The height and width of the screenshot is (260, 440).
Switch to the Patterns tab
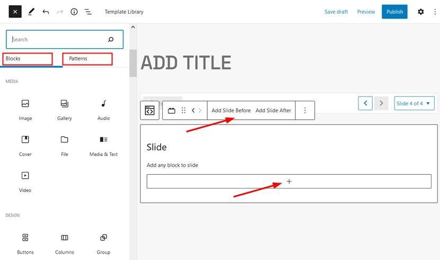click(87, 59)
